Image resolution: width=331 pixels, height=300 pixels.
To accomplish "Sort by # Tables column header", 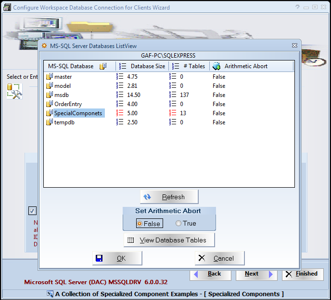I will click(x=194, y=66).
